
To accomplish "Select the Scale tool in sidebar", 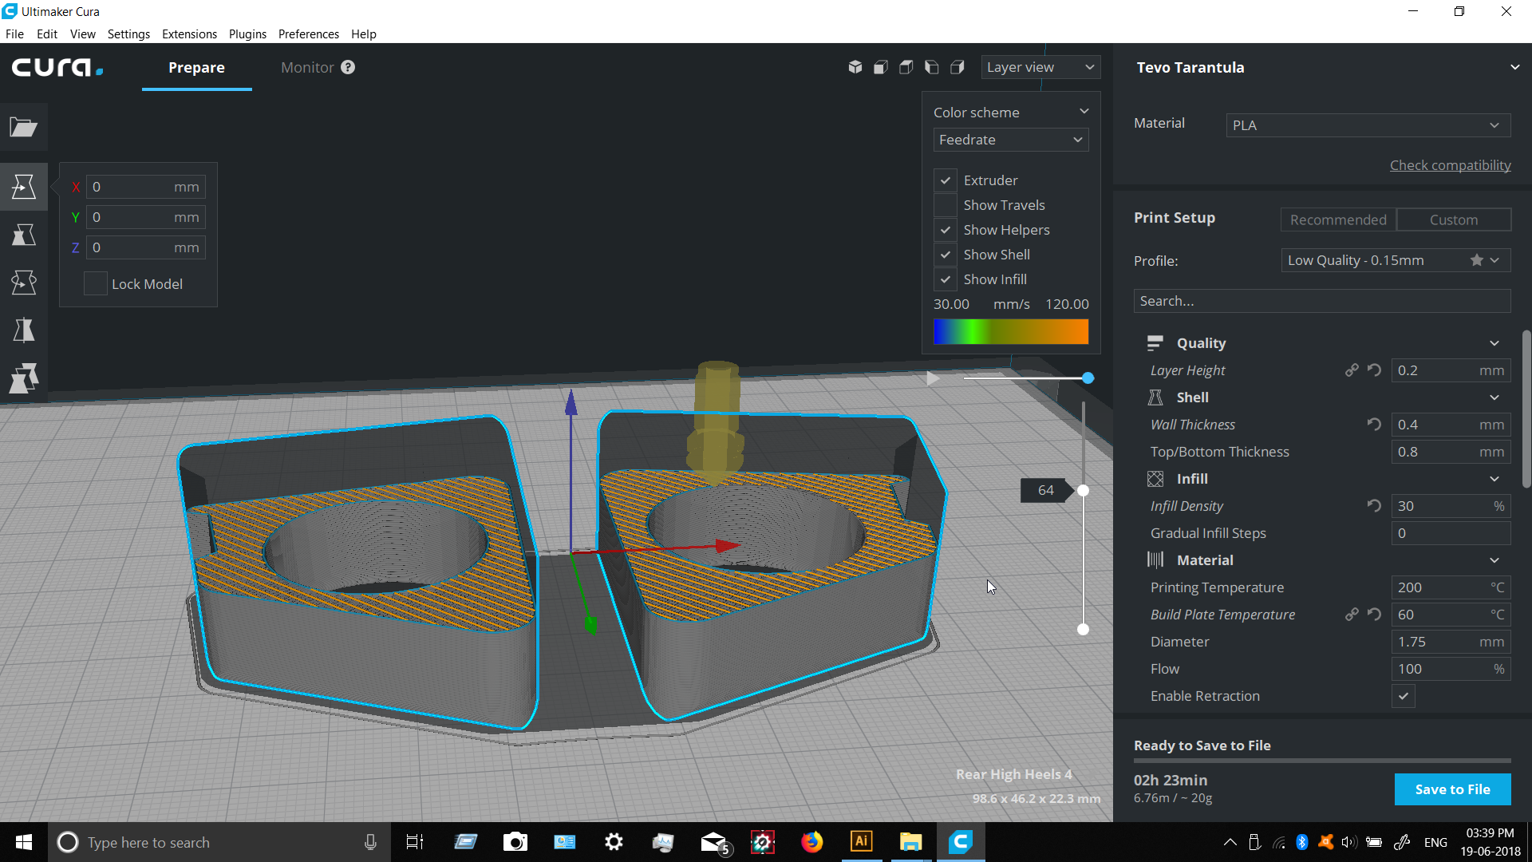I will pyautogui.click(x=24, y=234).
